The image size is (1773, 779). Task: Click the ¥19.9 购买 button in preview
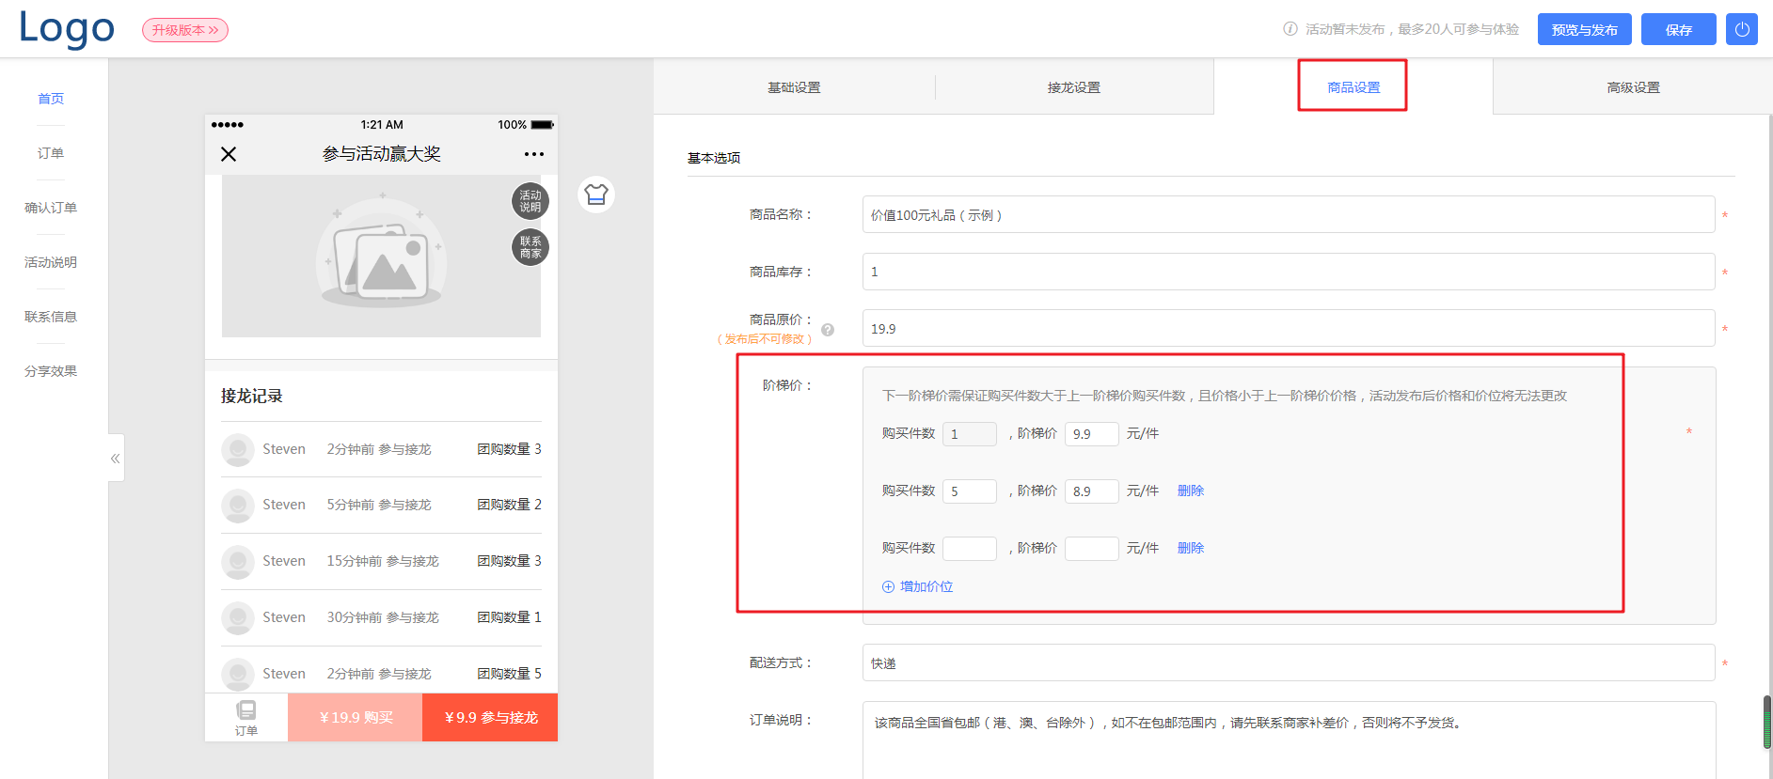(356, 717)
